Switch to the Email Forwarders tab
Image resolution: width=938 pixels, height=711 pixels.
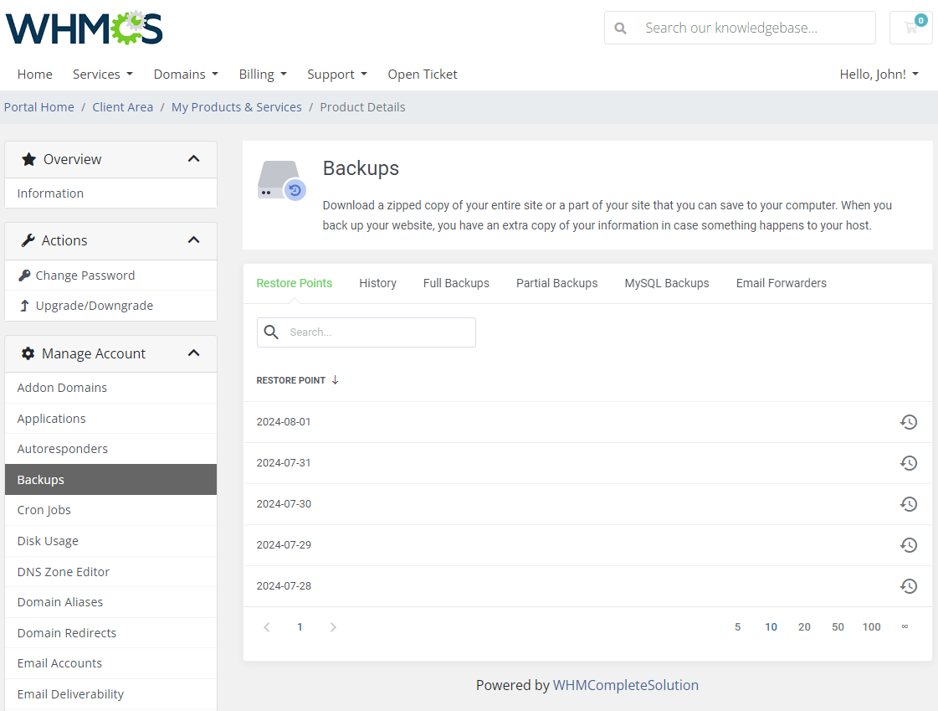(x=782, y=283)
